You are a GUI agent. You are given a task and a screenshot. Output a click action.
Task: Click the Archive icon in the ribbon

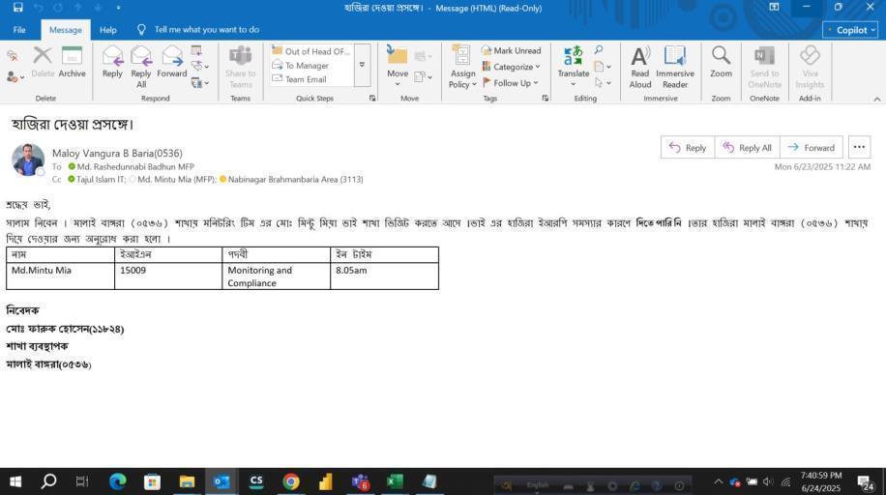(72, 61)
